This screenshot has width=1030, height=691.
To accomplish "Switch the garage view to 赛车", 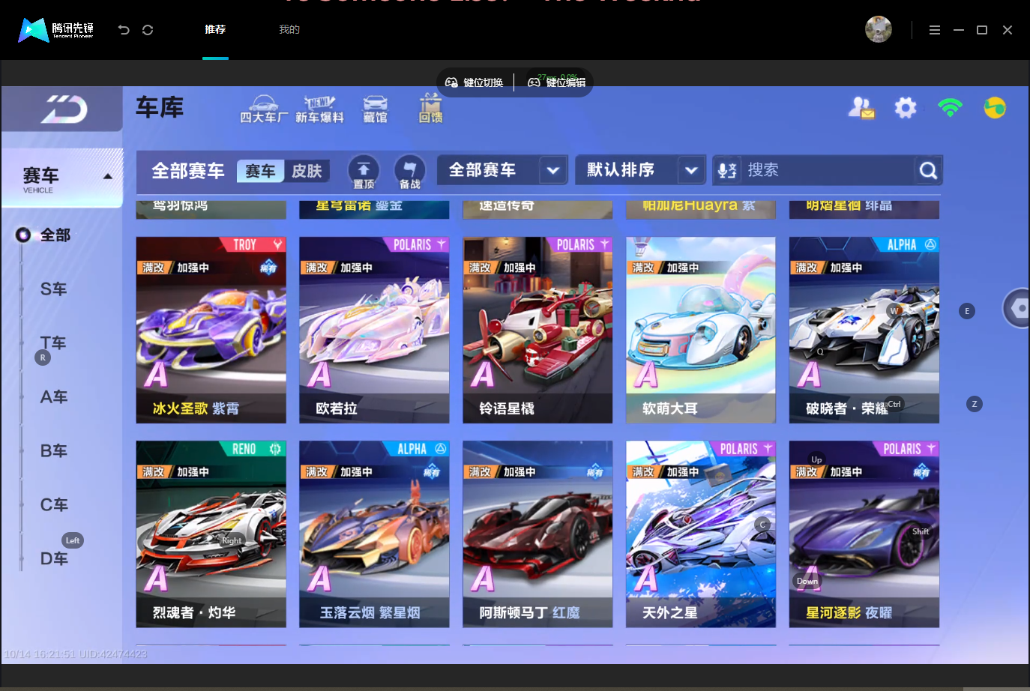I will click(261, 171).
